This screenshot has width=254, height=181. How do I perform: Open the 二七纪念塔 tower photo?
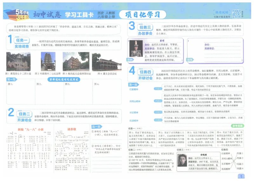click(x=48, y=61)
